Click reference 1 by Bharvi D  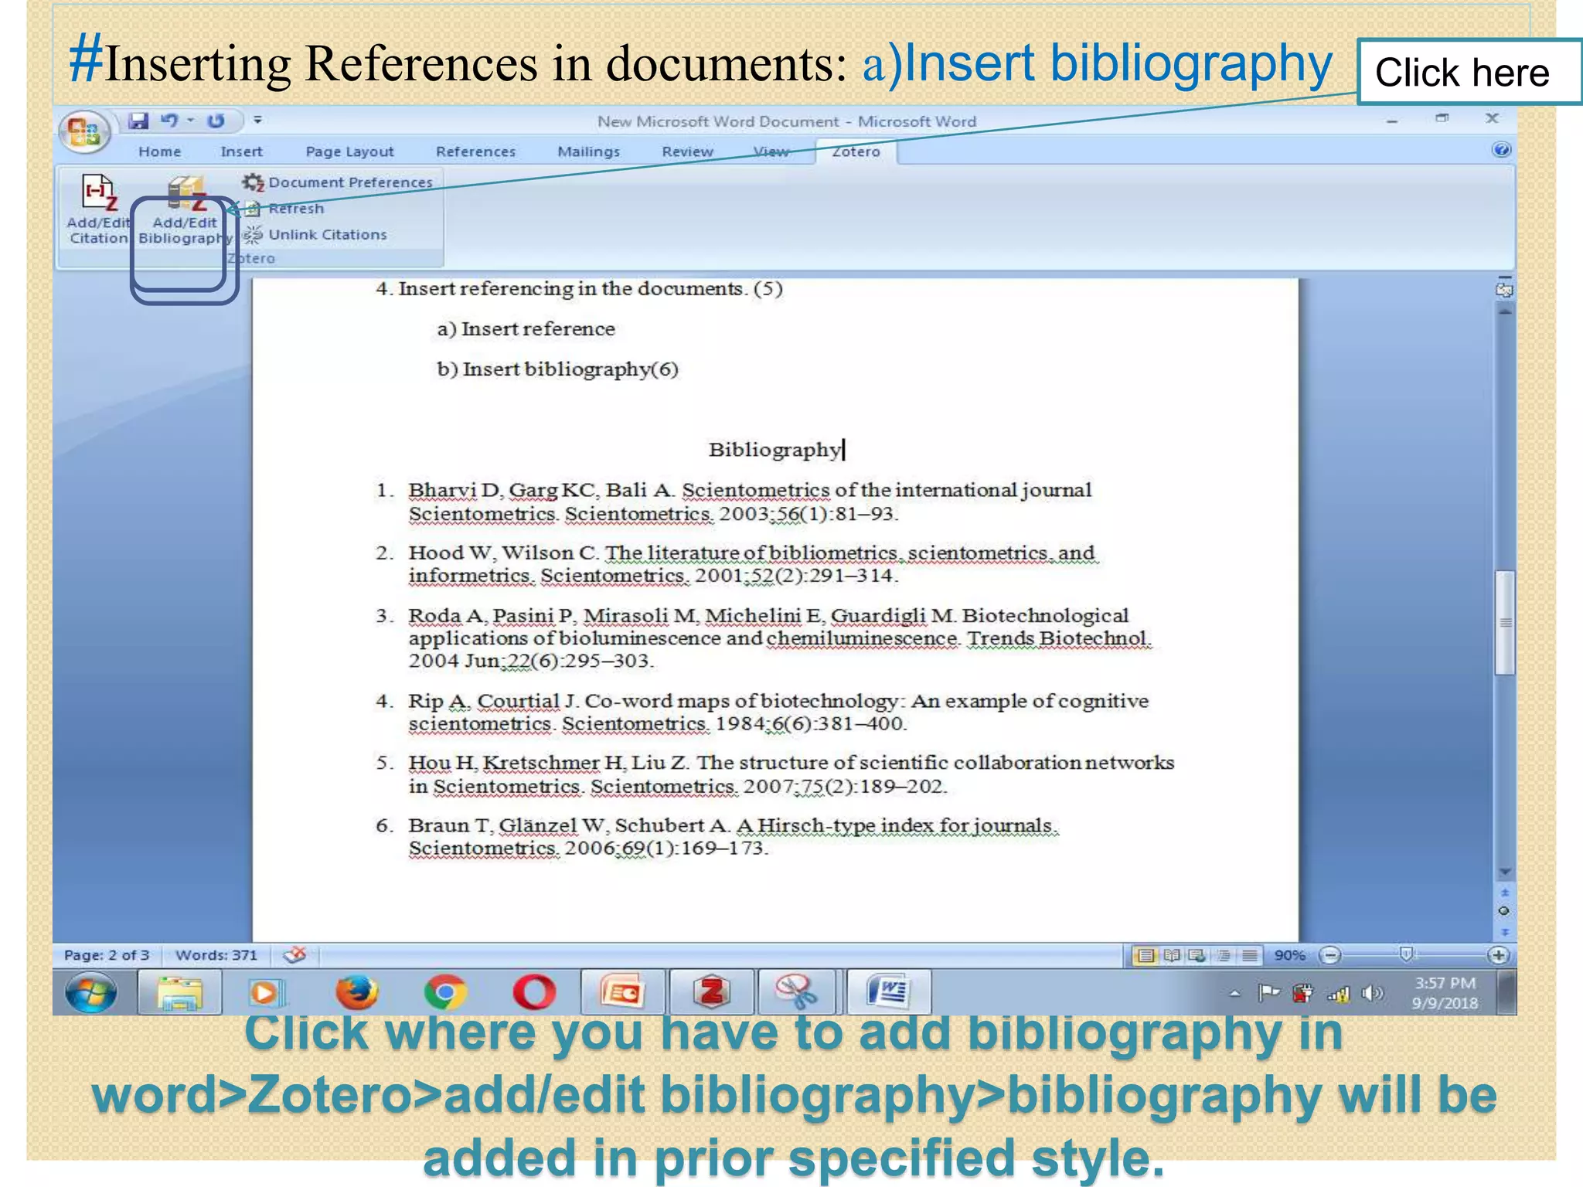[750, 502]
